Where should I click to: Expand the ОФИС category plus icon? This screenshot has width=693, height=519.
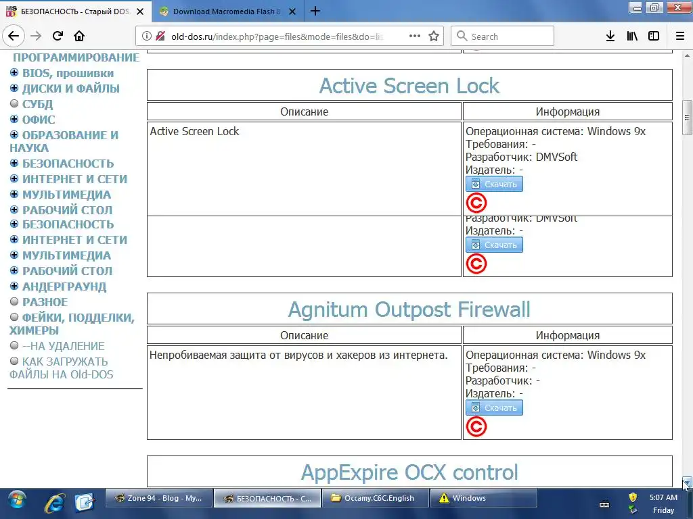coord(14,119)
